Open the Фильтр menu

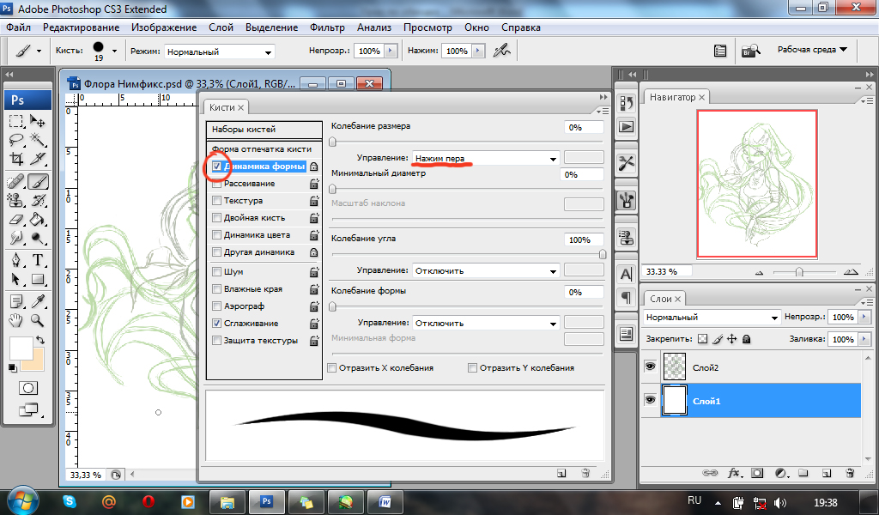tap(326, 27)
